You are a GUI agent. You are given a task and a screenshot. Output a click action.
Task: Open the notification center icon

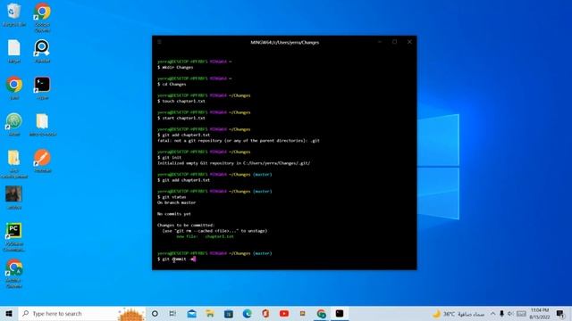(x=560, y=313)
